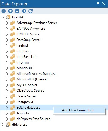108x131 pixels.
Task: Select the Teradata tree item
Action: click(23, 113)
